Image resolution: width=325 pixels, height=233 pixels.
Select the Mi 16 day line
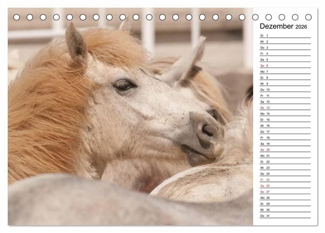click(x=285, y=126)
